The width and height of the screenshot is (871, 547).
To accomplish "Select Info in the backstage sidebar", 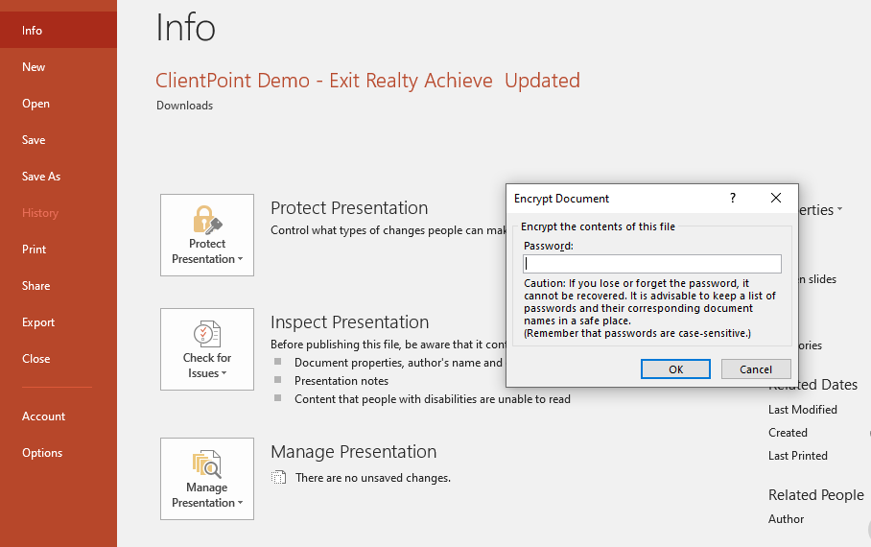I will [x=59, y=31].
